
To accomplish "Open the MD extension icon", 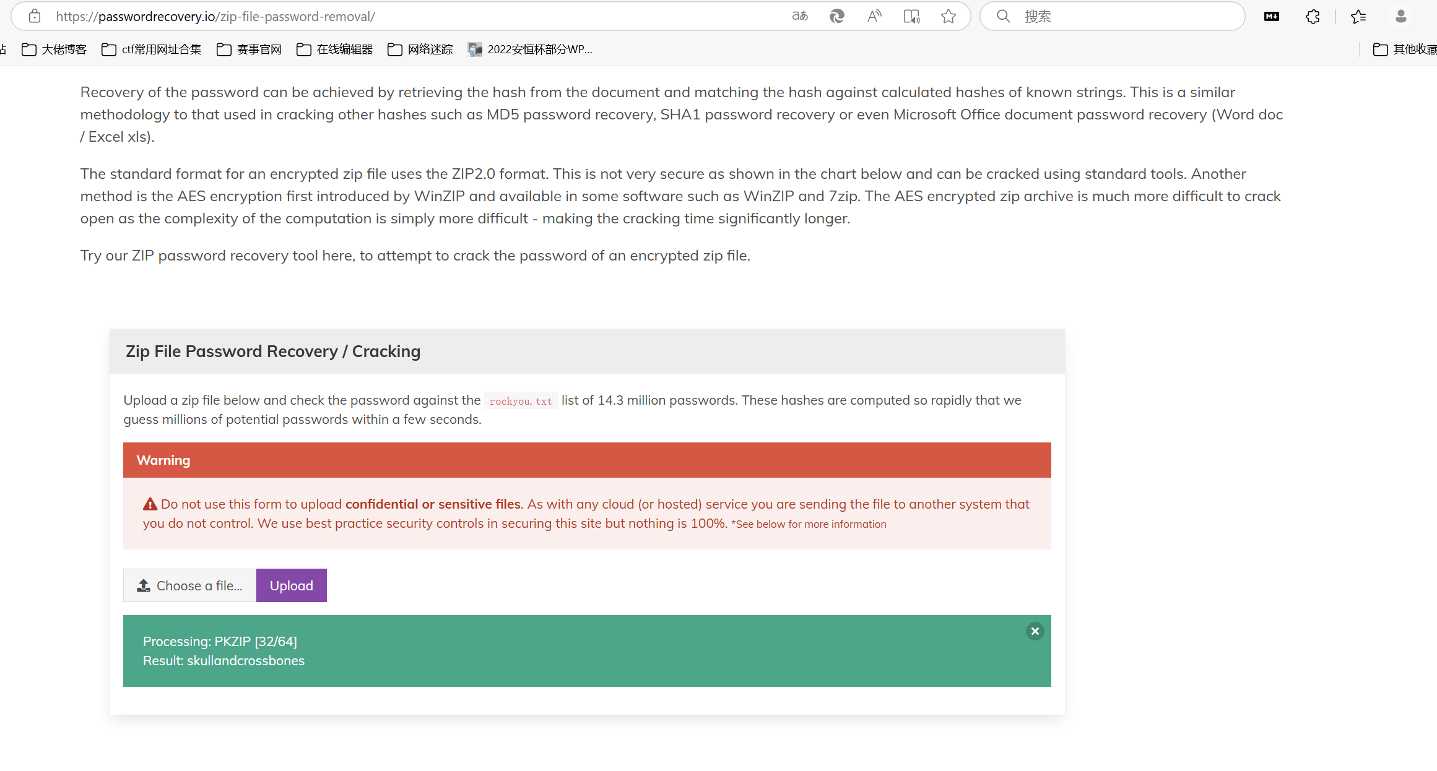I will [x=1272, y=17].
